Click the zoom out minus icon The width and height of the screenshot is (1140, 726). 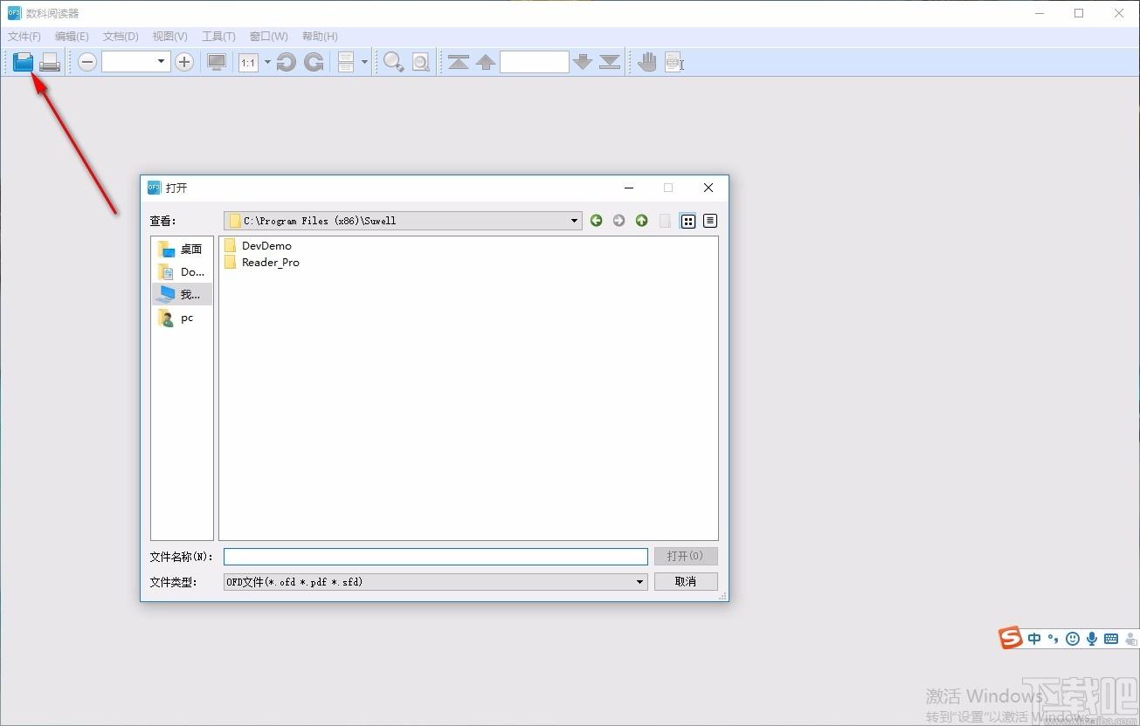pyautogui.click(x=87, y=62)
